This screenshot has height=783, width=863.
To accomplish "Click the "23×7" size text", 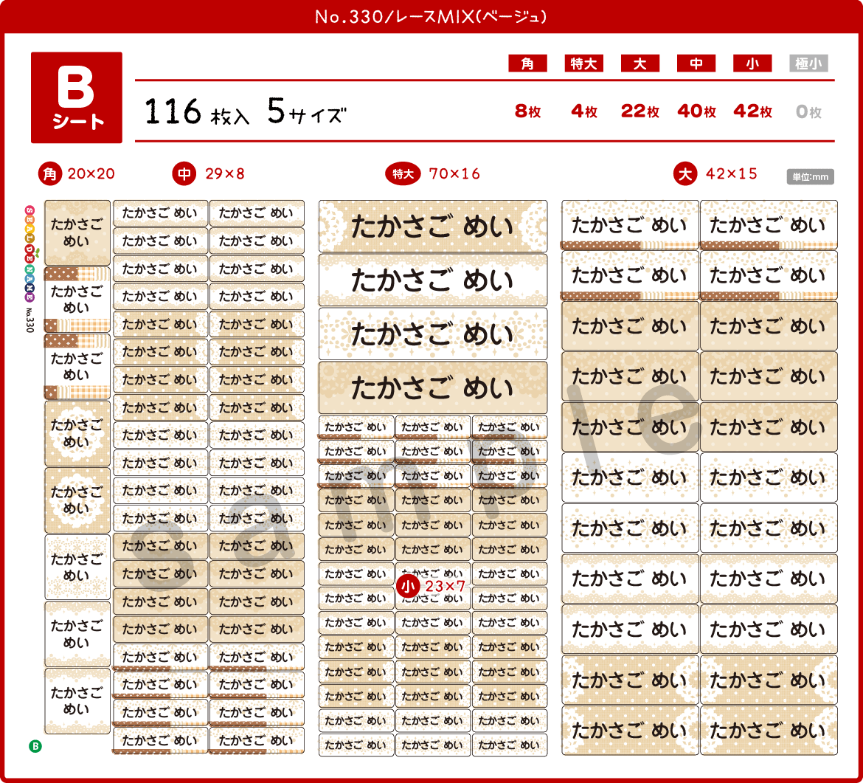I will pyautogui.click(x=446, y=587).
